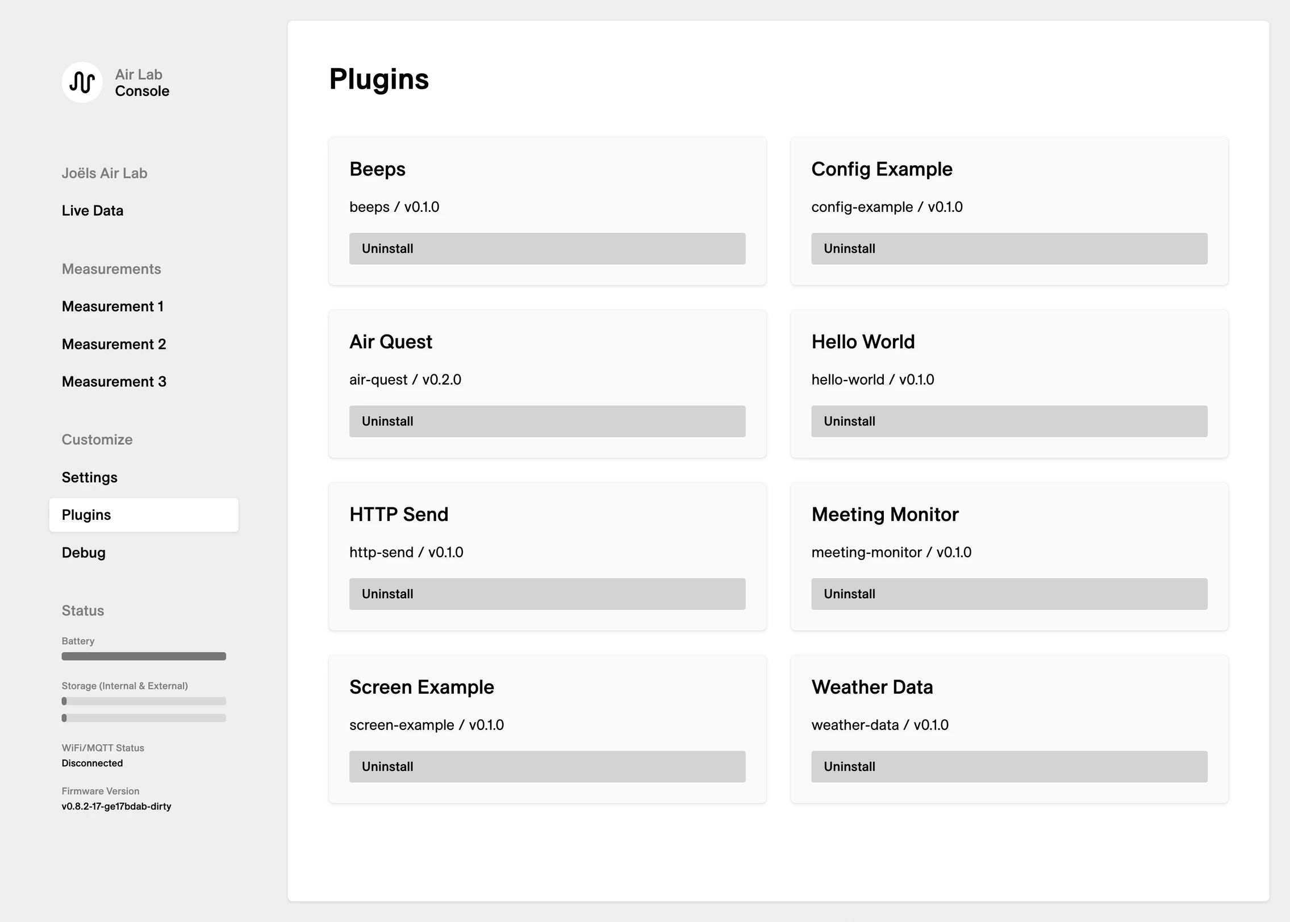The height and width of the screenshot is (922, 1290).
Task: Select the Joëls Air Lab heading
Action: point(105,173)
